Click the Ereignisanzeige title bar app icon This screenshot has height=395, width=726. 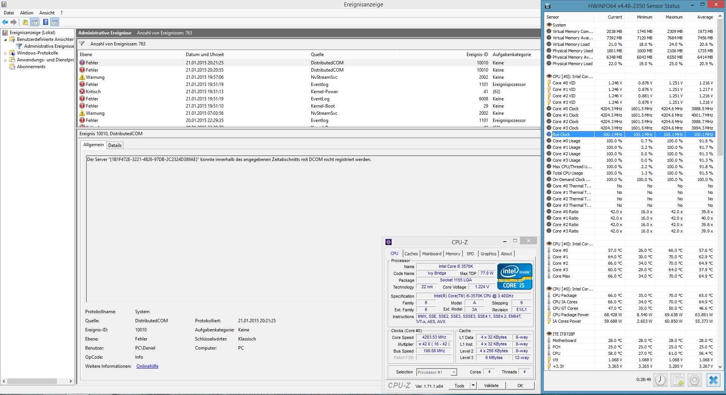pos(4,4)
